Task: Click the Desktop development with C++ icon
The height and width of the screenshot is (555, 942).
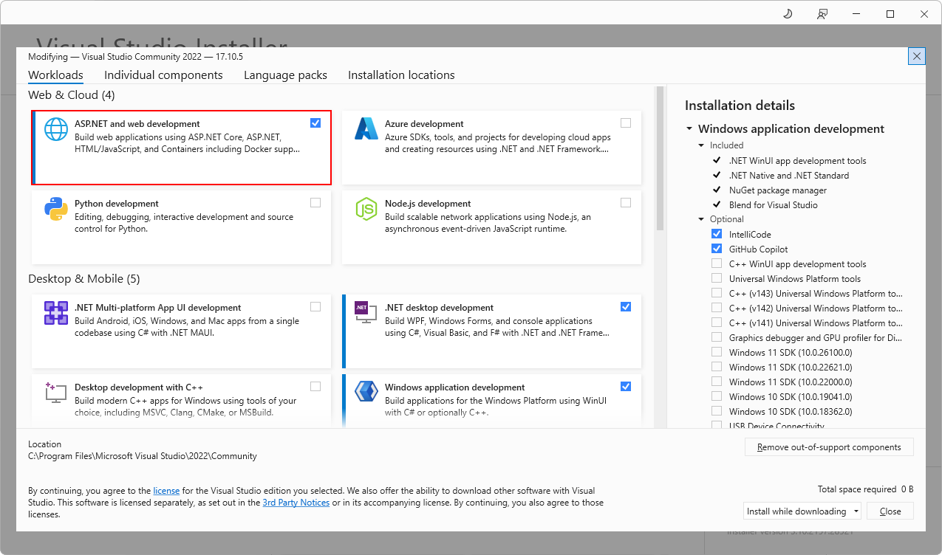Action: (56, 392)
